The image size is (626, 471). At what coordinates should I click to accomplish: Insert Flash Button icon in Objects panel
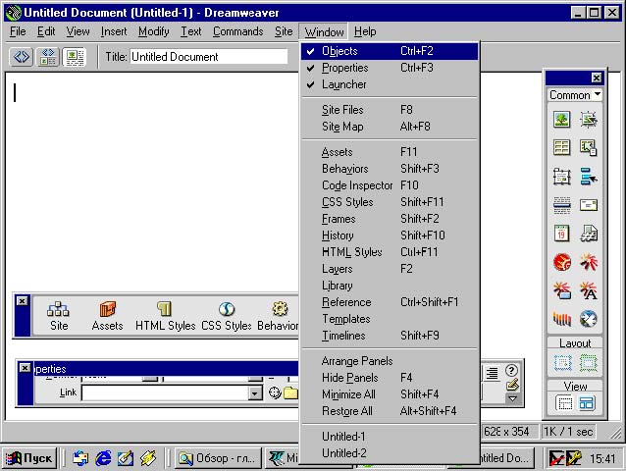(x=561, y=290)
